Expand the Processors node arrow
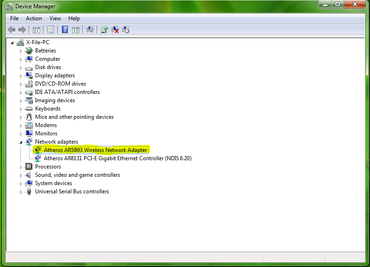Viewport: 370px width, 267px height. click(x=21, y=167)
